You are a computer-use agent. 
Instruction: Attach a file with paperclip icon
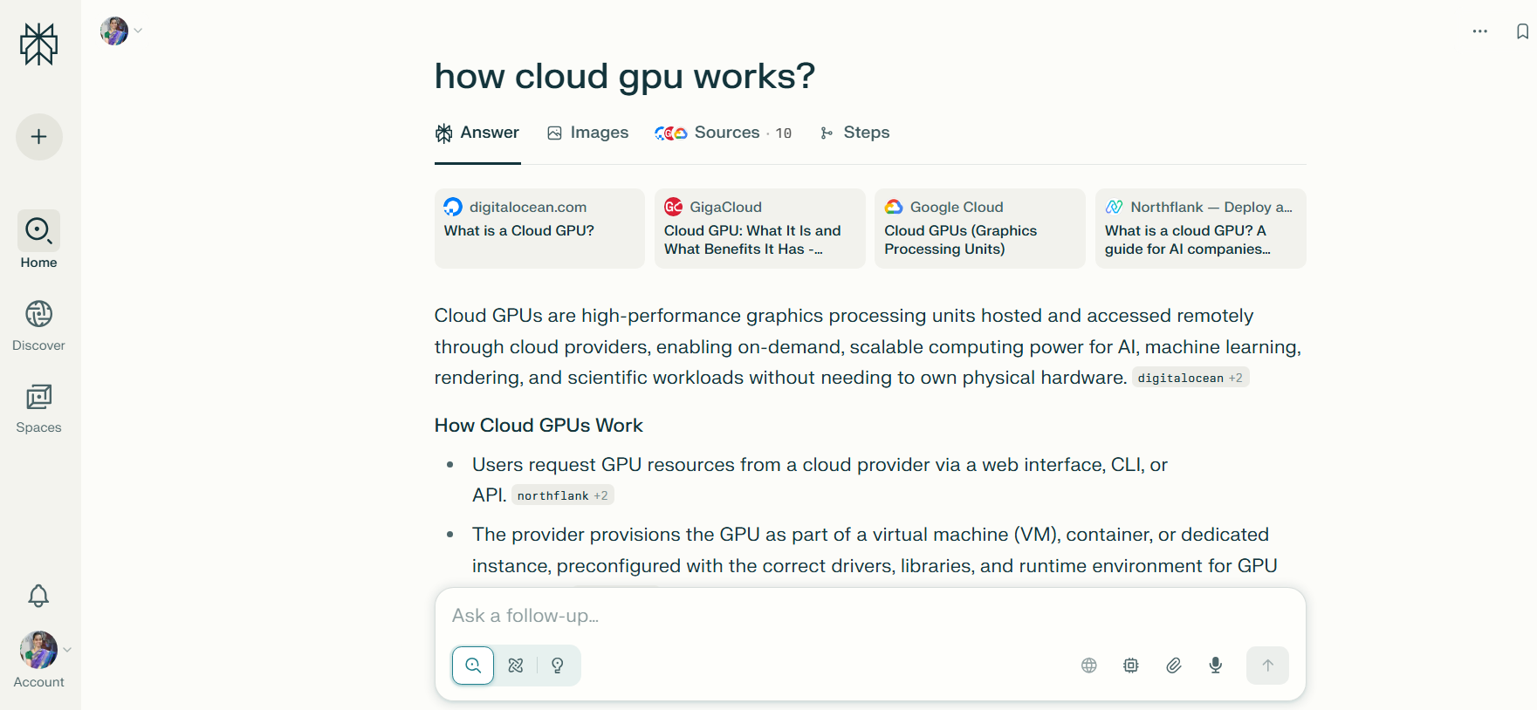coord(1173,666)
